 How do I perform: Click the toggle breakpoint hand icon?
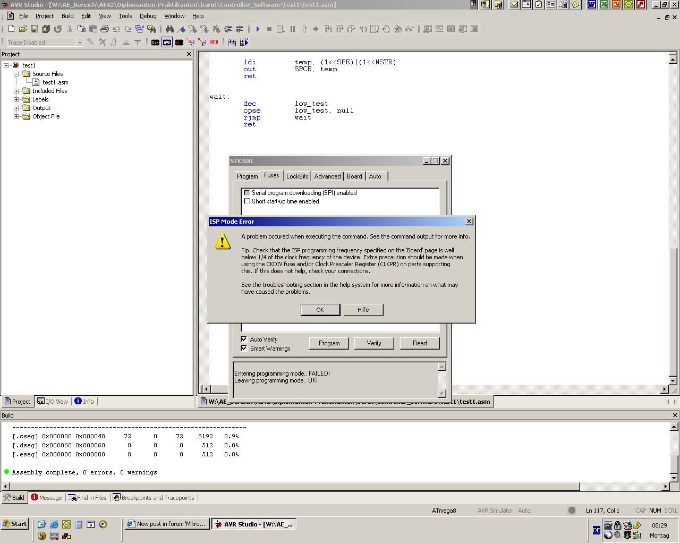pyautogui.click(x=386, y=29)
